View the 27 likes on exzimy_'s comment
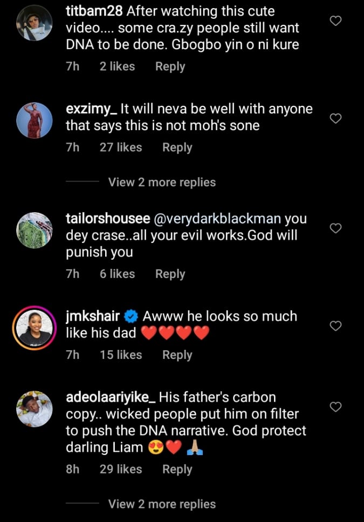364x522 pixels. click(120, 147)
